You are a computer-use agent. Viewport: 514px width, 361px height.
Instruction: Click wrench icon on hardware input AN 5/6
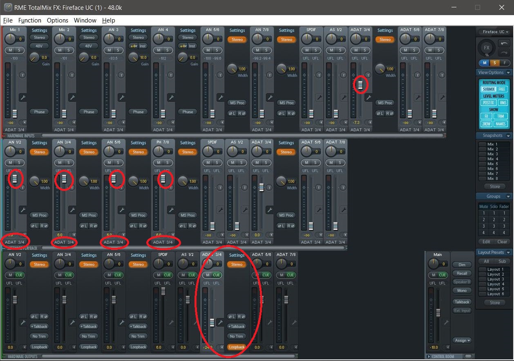221,97
